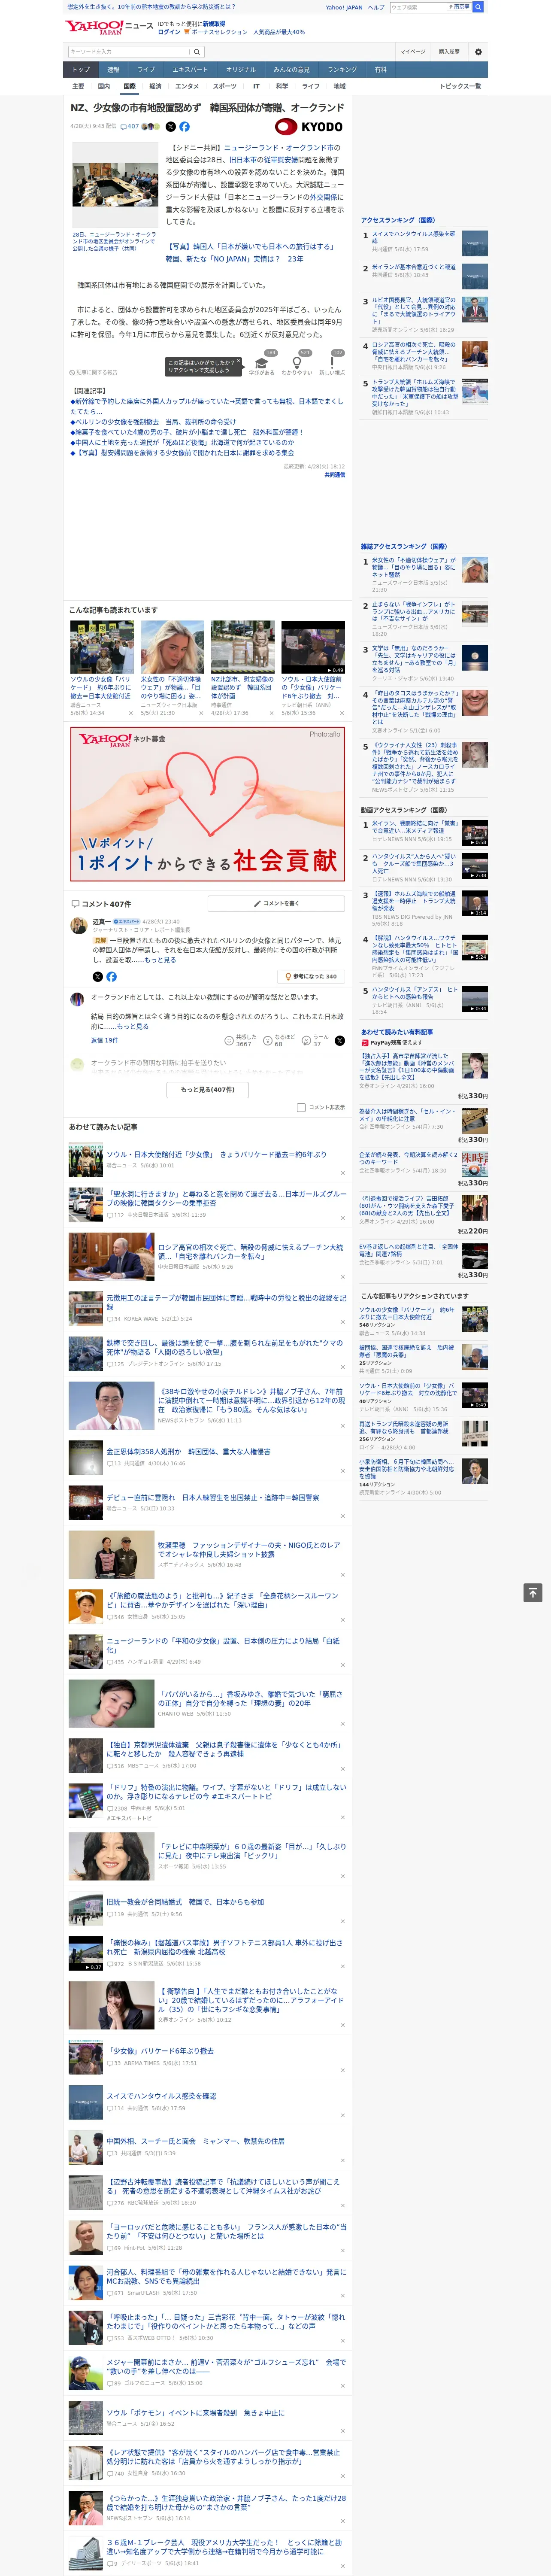
Task: Click the うーん reaction icon
Action: click(x=307, y=1041)
